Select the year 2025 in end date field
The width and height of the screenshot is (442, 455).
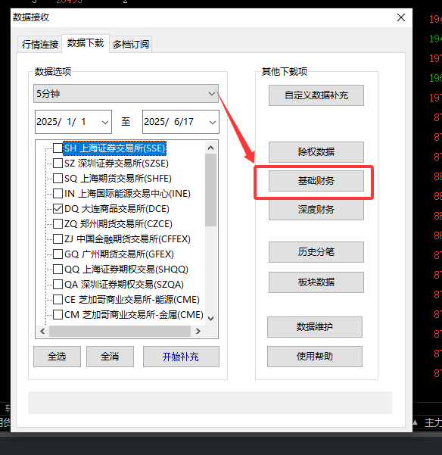pos(154,122)
